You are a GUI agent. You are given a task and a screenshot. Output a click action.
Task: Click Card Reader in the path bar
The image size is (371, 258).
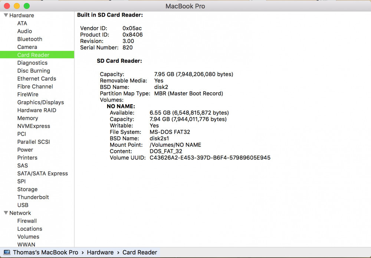(139, 252)
